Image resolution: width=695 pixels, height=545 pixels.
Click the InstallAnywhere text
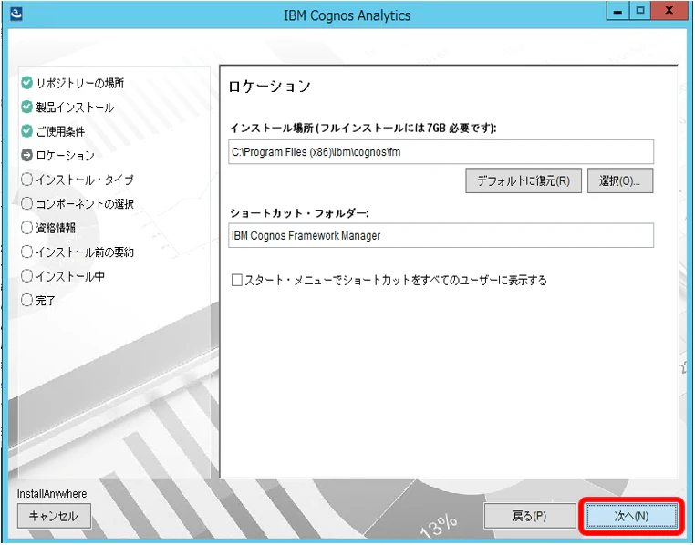click(x=52, y=494)
